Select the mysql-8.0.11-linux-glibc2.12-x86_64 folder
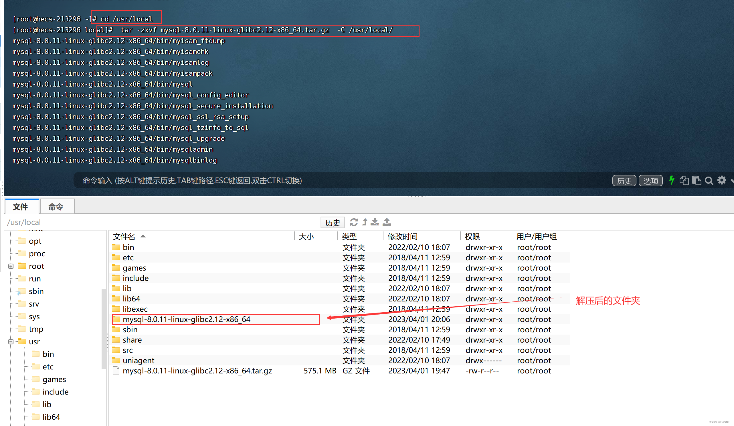Screen dimensions: 734x426 [x=186, y=319]
